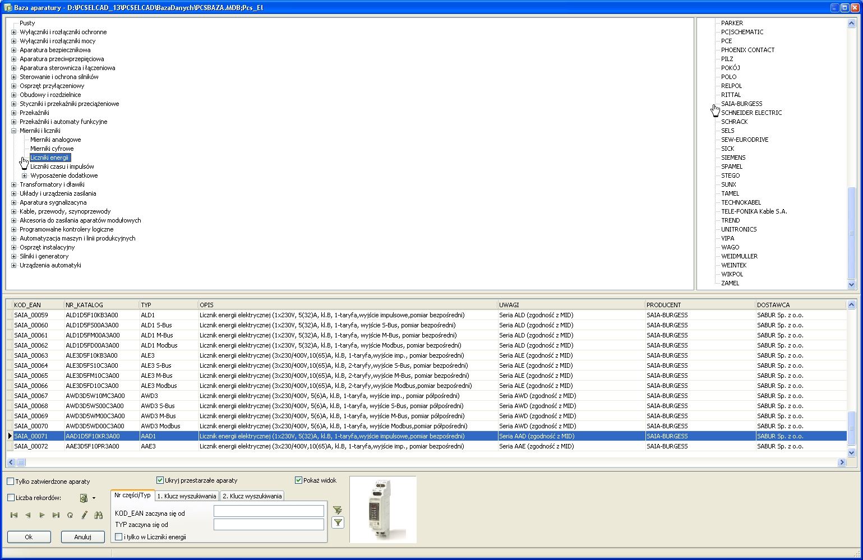Expand Wyłączniki i rozłączniki mocy node
The height and width of the screenshot is (560, 863).
pos(14,41)
